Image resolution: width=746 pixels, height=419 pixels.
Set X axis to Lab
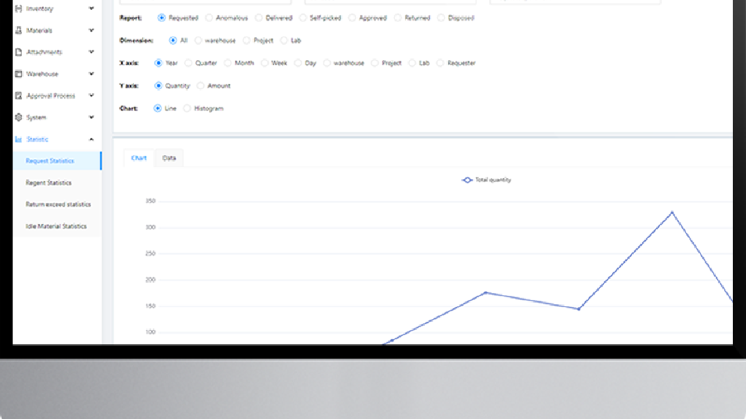click(412, 63)
